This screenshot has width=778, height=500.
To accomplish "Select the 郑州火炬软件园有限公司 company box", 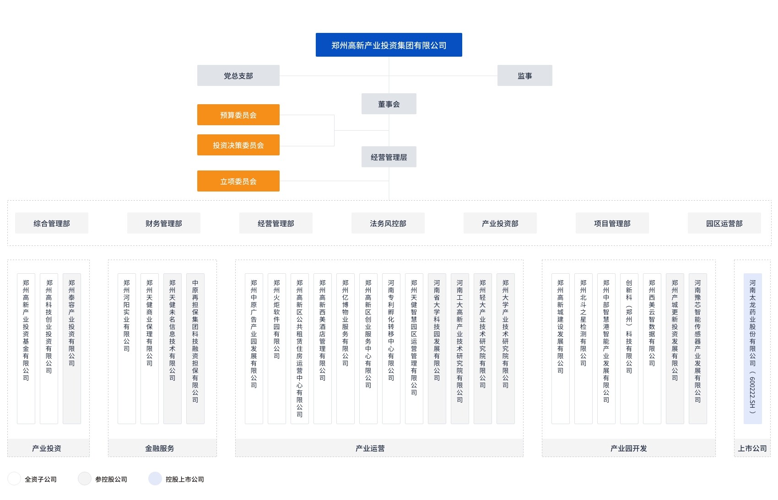I will pos(276,348).
